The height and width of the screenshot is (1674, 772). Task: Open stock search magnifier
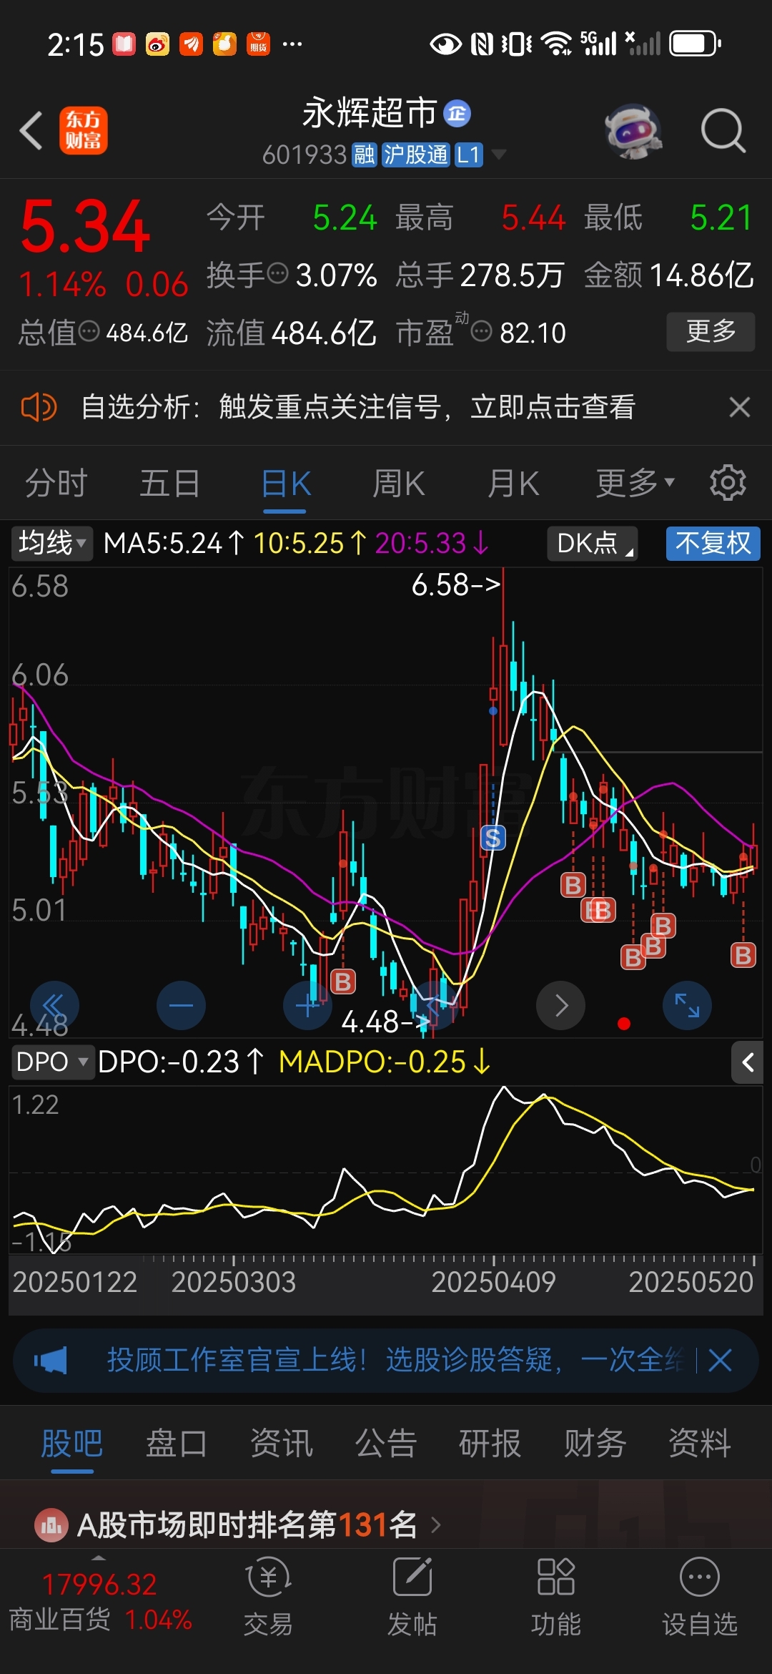(723, 131)
